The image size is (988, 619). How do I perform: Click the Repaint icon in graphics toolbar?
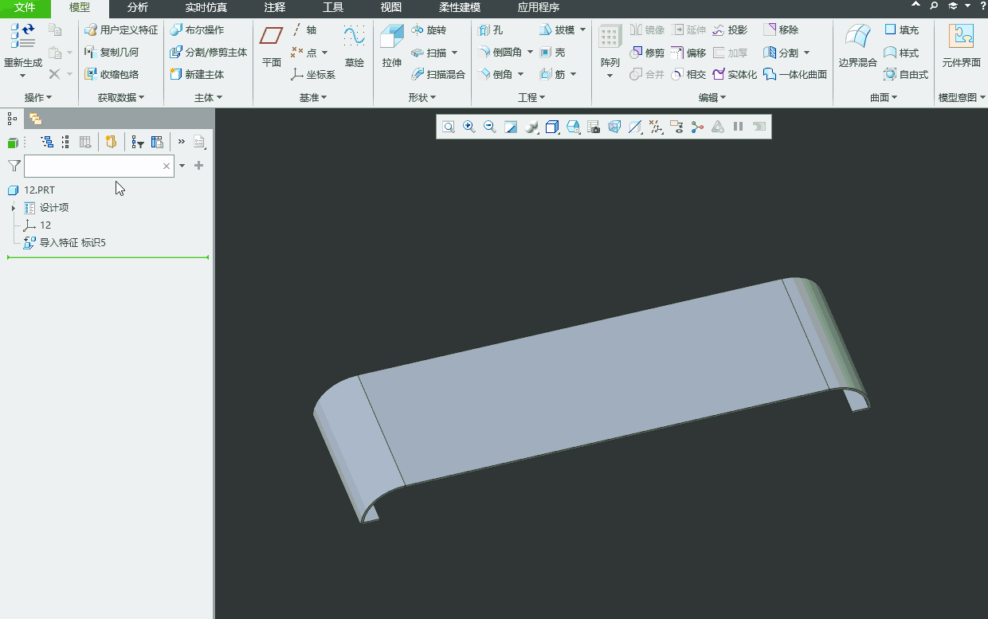pyautogui.click(x=511, y=127)
